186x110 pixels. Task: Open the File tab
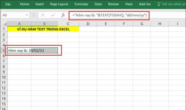click(8, 4)
